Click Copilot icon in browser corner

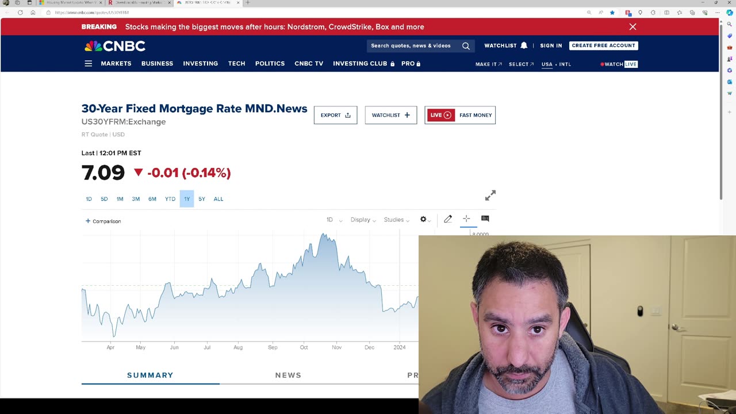tap(729, 12)
